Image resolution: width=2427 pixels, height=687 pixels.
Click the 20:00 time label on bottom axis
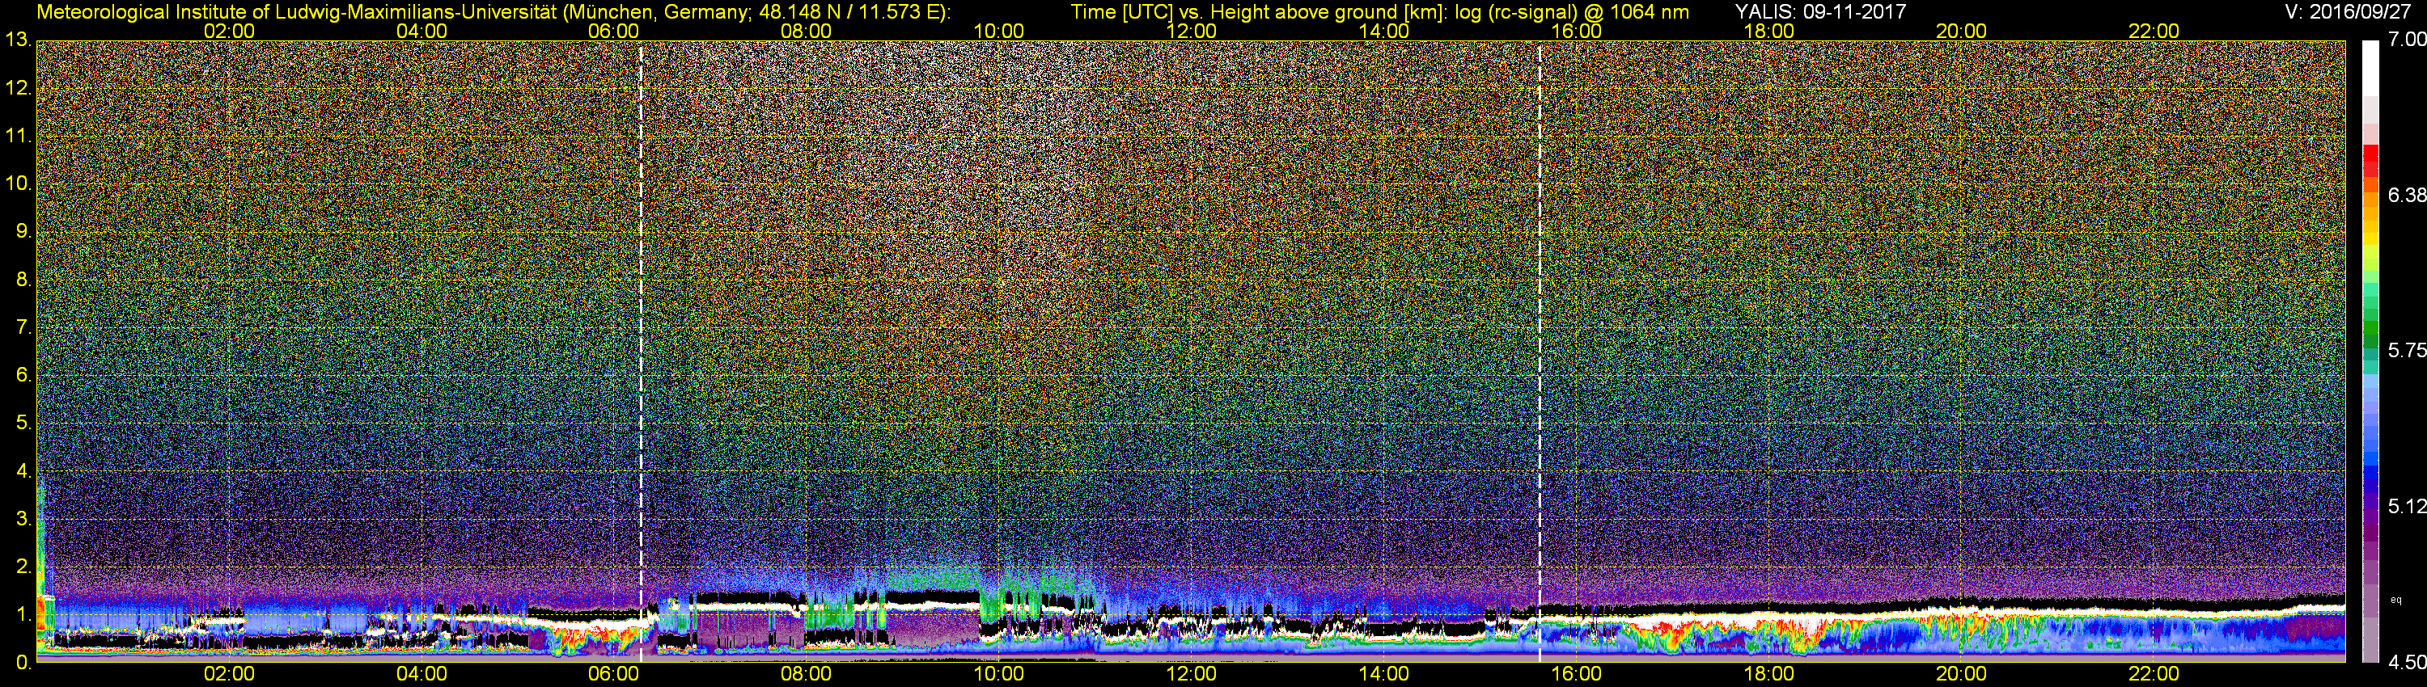(x=1962, y=674)
